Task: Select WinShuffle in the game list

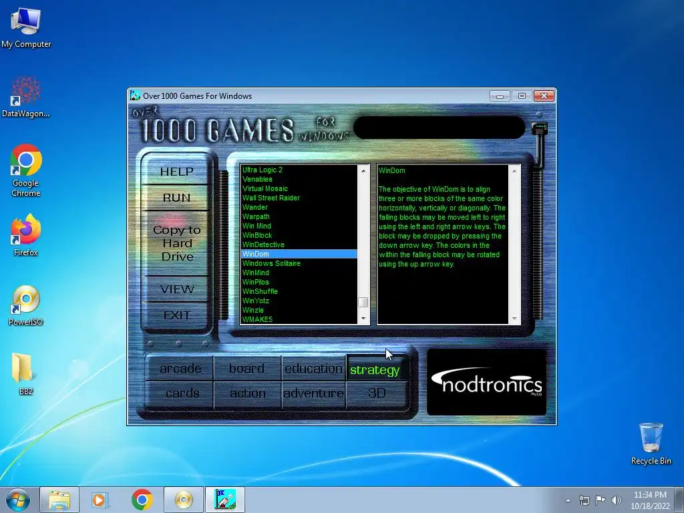Action: pyautogui.click(x=299, y=291)
